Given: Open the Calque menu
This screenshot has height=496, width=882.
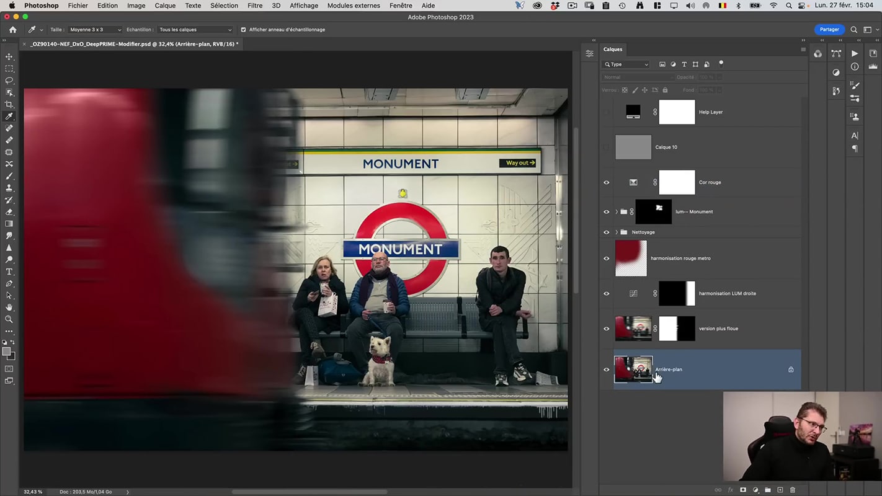Looking at the screenshot, I should (x=165, y=6).
